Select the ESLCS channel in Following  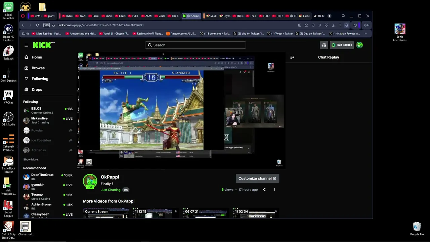tap(48, 111)
